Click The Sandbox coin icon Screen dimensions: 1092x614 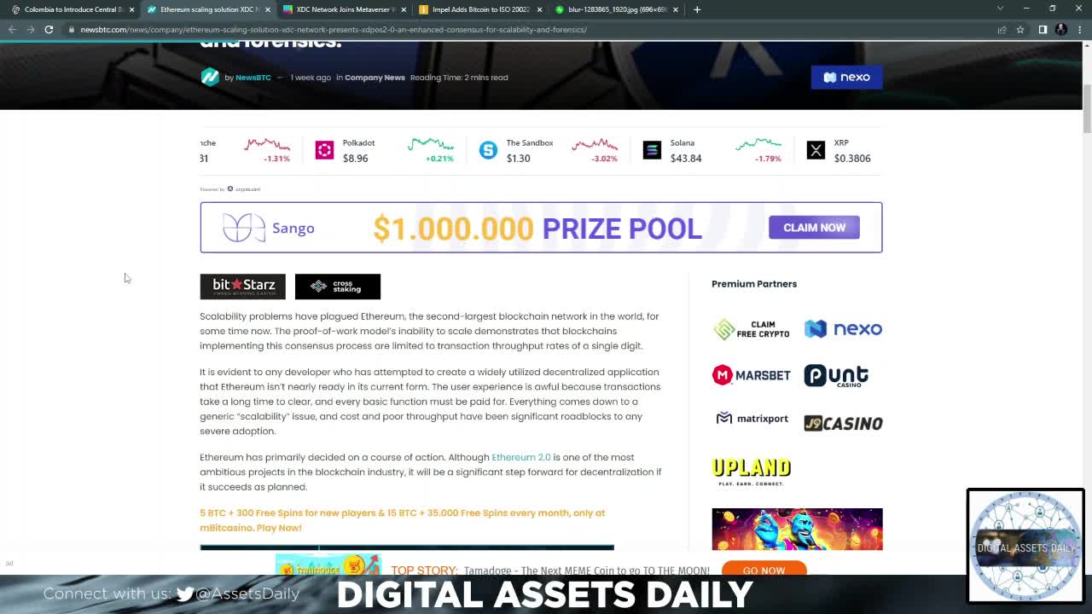point(488,151)
